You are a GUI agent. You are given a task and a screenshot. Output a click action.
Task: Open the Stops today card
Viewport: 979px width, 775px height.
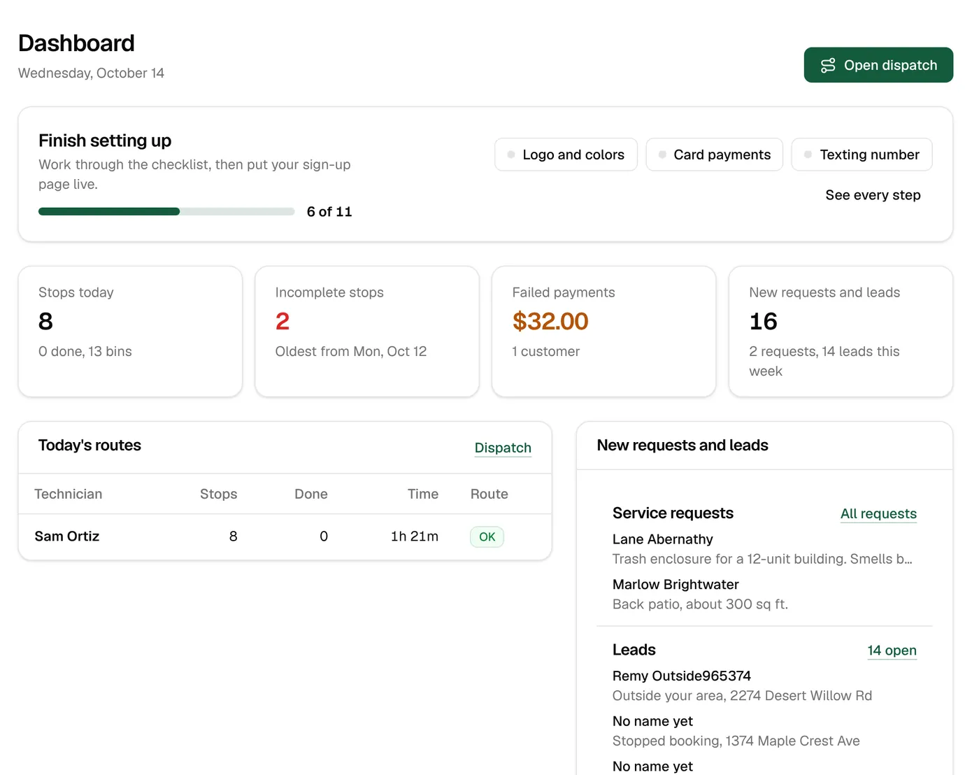tap(130, 332)
